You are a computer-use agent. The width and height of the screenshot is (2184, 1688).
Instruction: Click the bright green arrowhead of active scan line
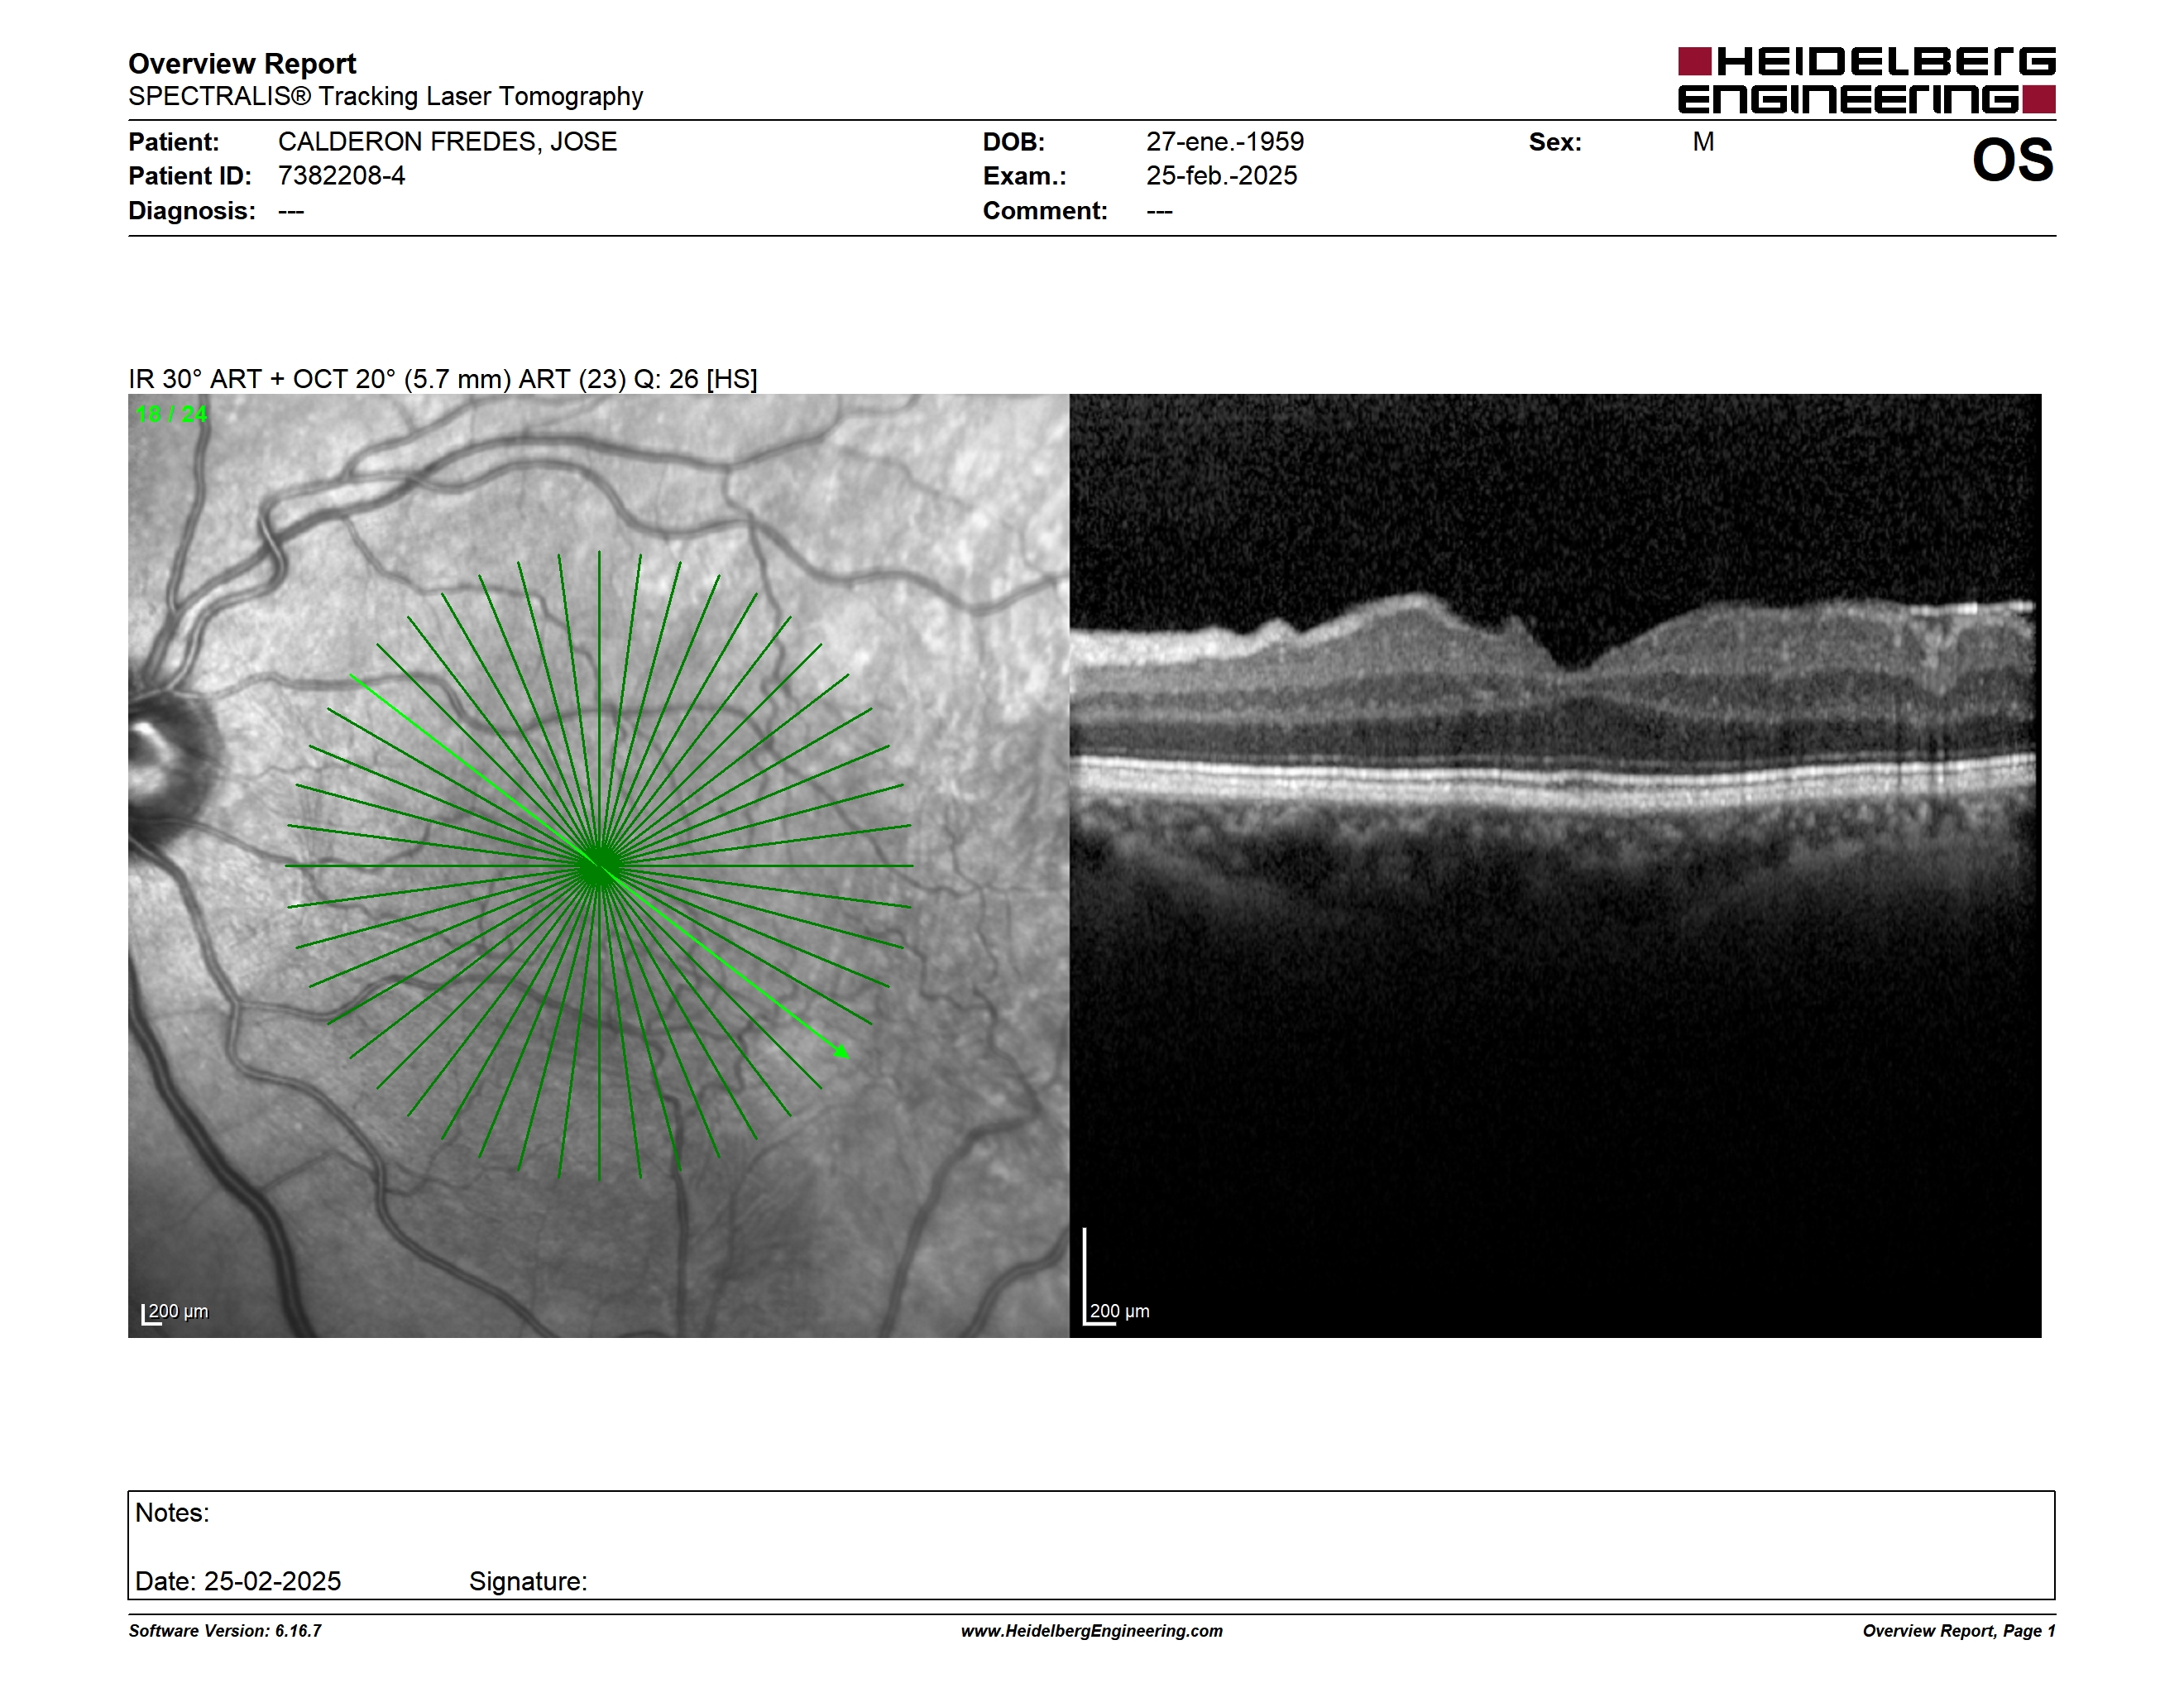coord(842,1051)
